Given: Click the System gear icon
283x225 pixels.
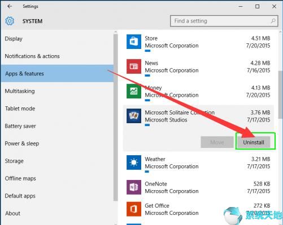Looking at the screenshot, I should click(10, 21).
